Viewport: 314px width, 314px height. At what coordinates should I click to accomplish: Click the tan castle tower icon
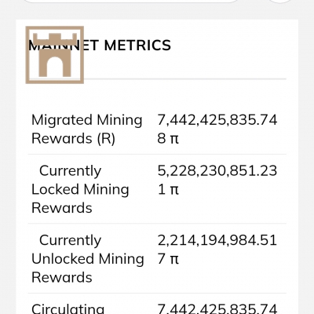point(55,55)
